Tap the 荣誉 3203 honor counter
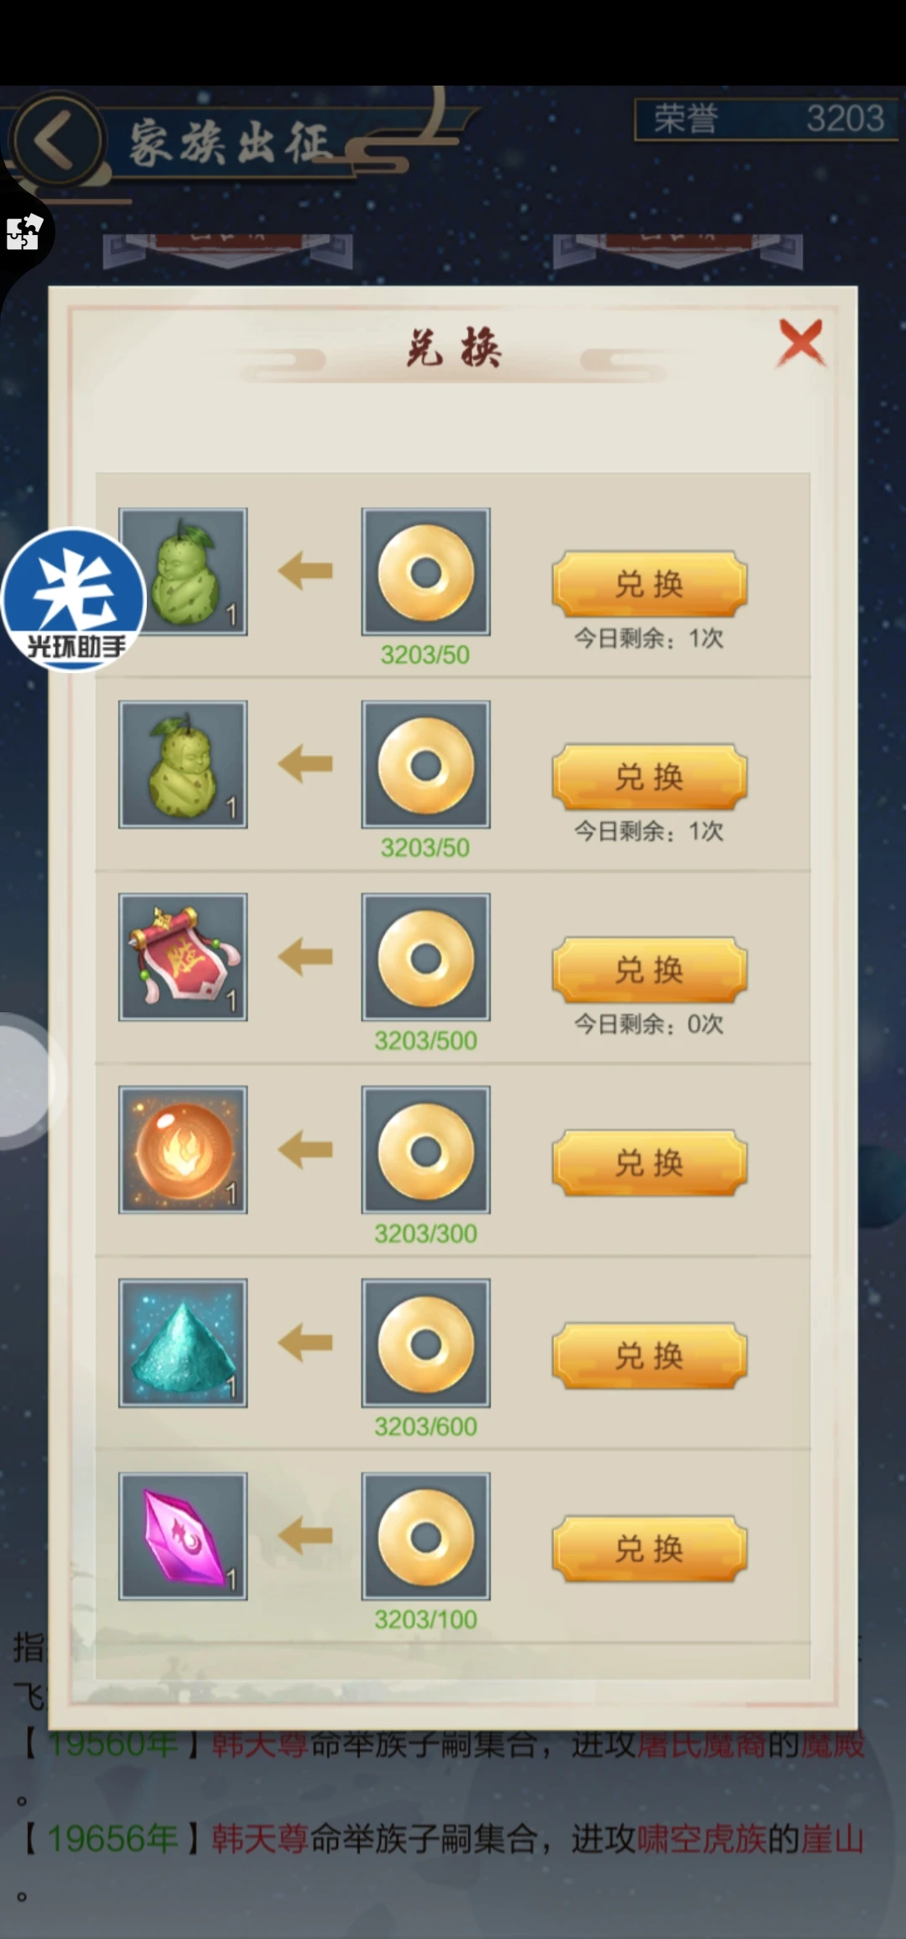 766,119
